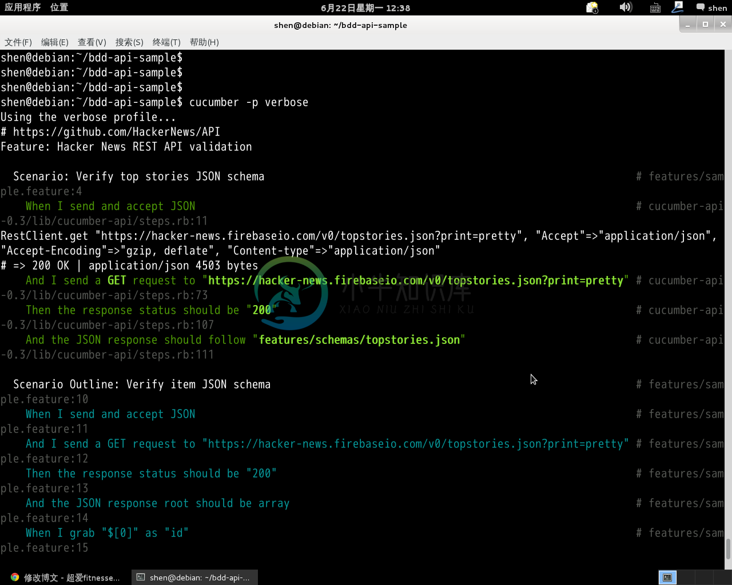Screen dimensions: 732x585
Task: Click 'Using the verbose profile...' line
Action: 88,117
